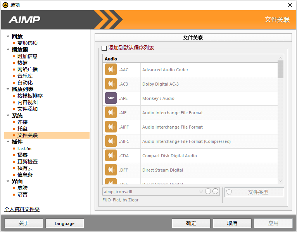Click the .AAC file type icon
This screenshot has height=232, width=297.
pyautogui.click(x=111, y=69)
